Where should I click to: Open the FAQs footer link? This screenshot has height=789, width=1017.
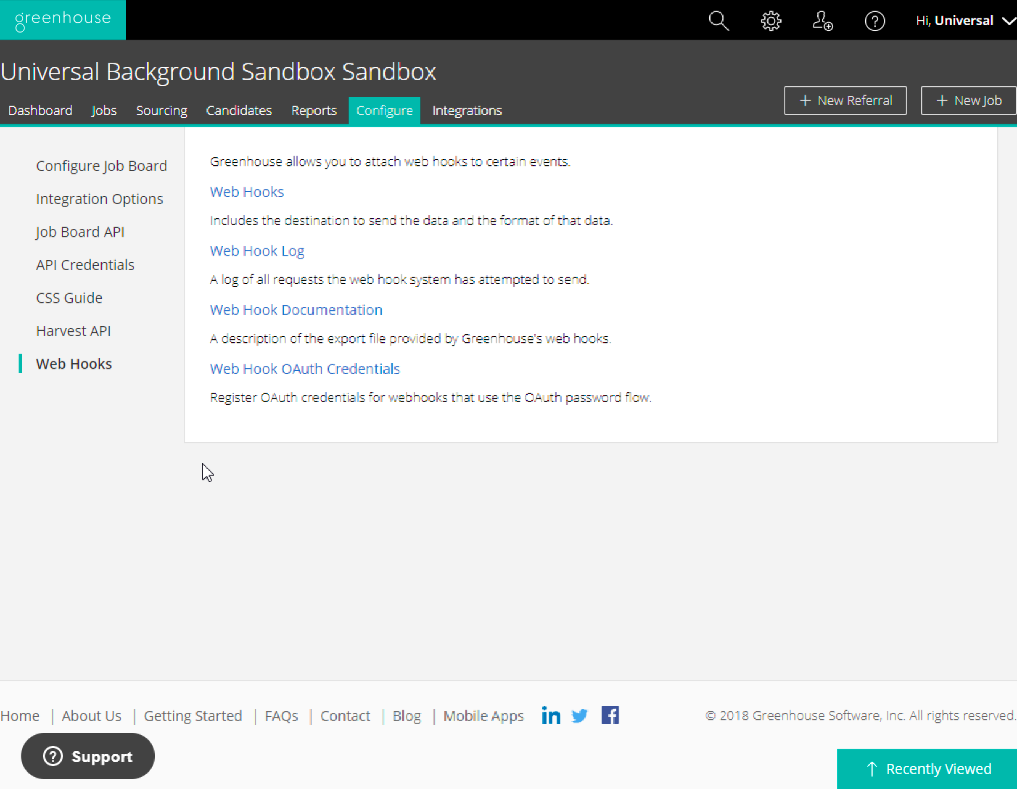point(281,716)
